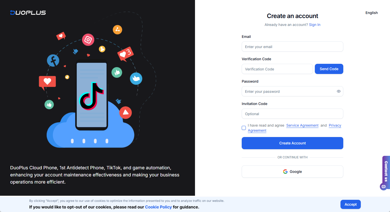Continue with Google sign-up button

point(292,172)
